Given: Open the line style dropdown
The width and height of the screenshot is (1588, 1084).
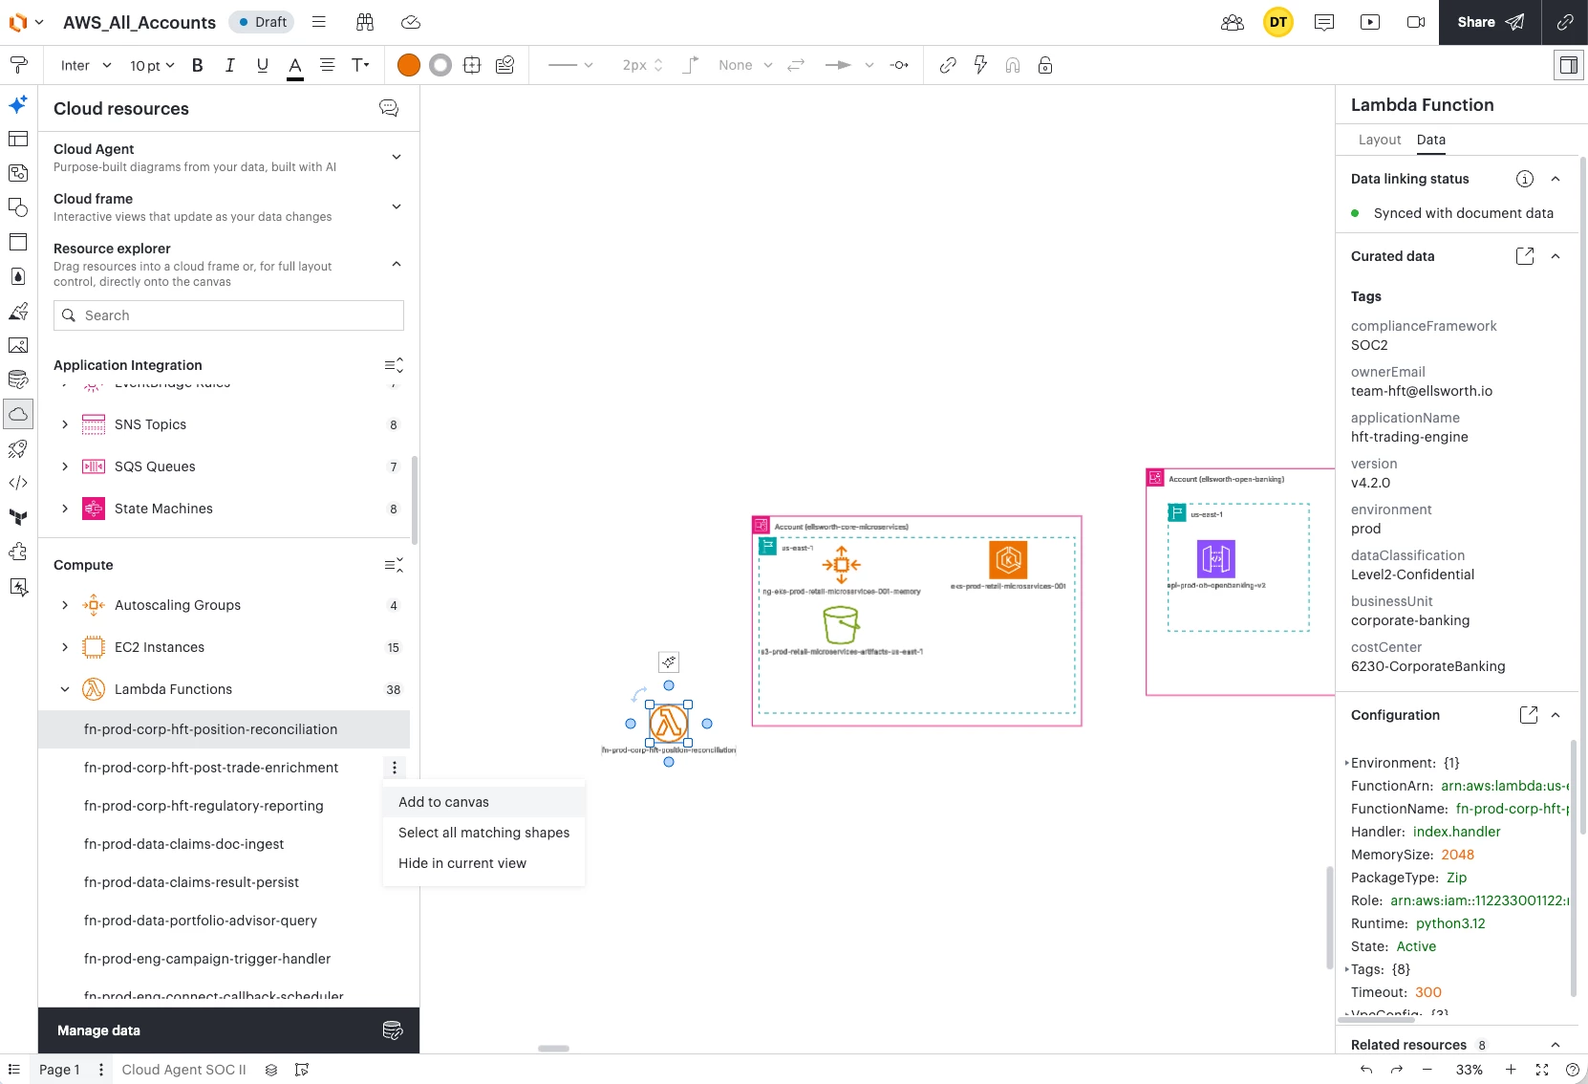Looking at the screenshot, I should coord(570,65).
